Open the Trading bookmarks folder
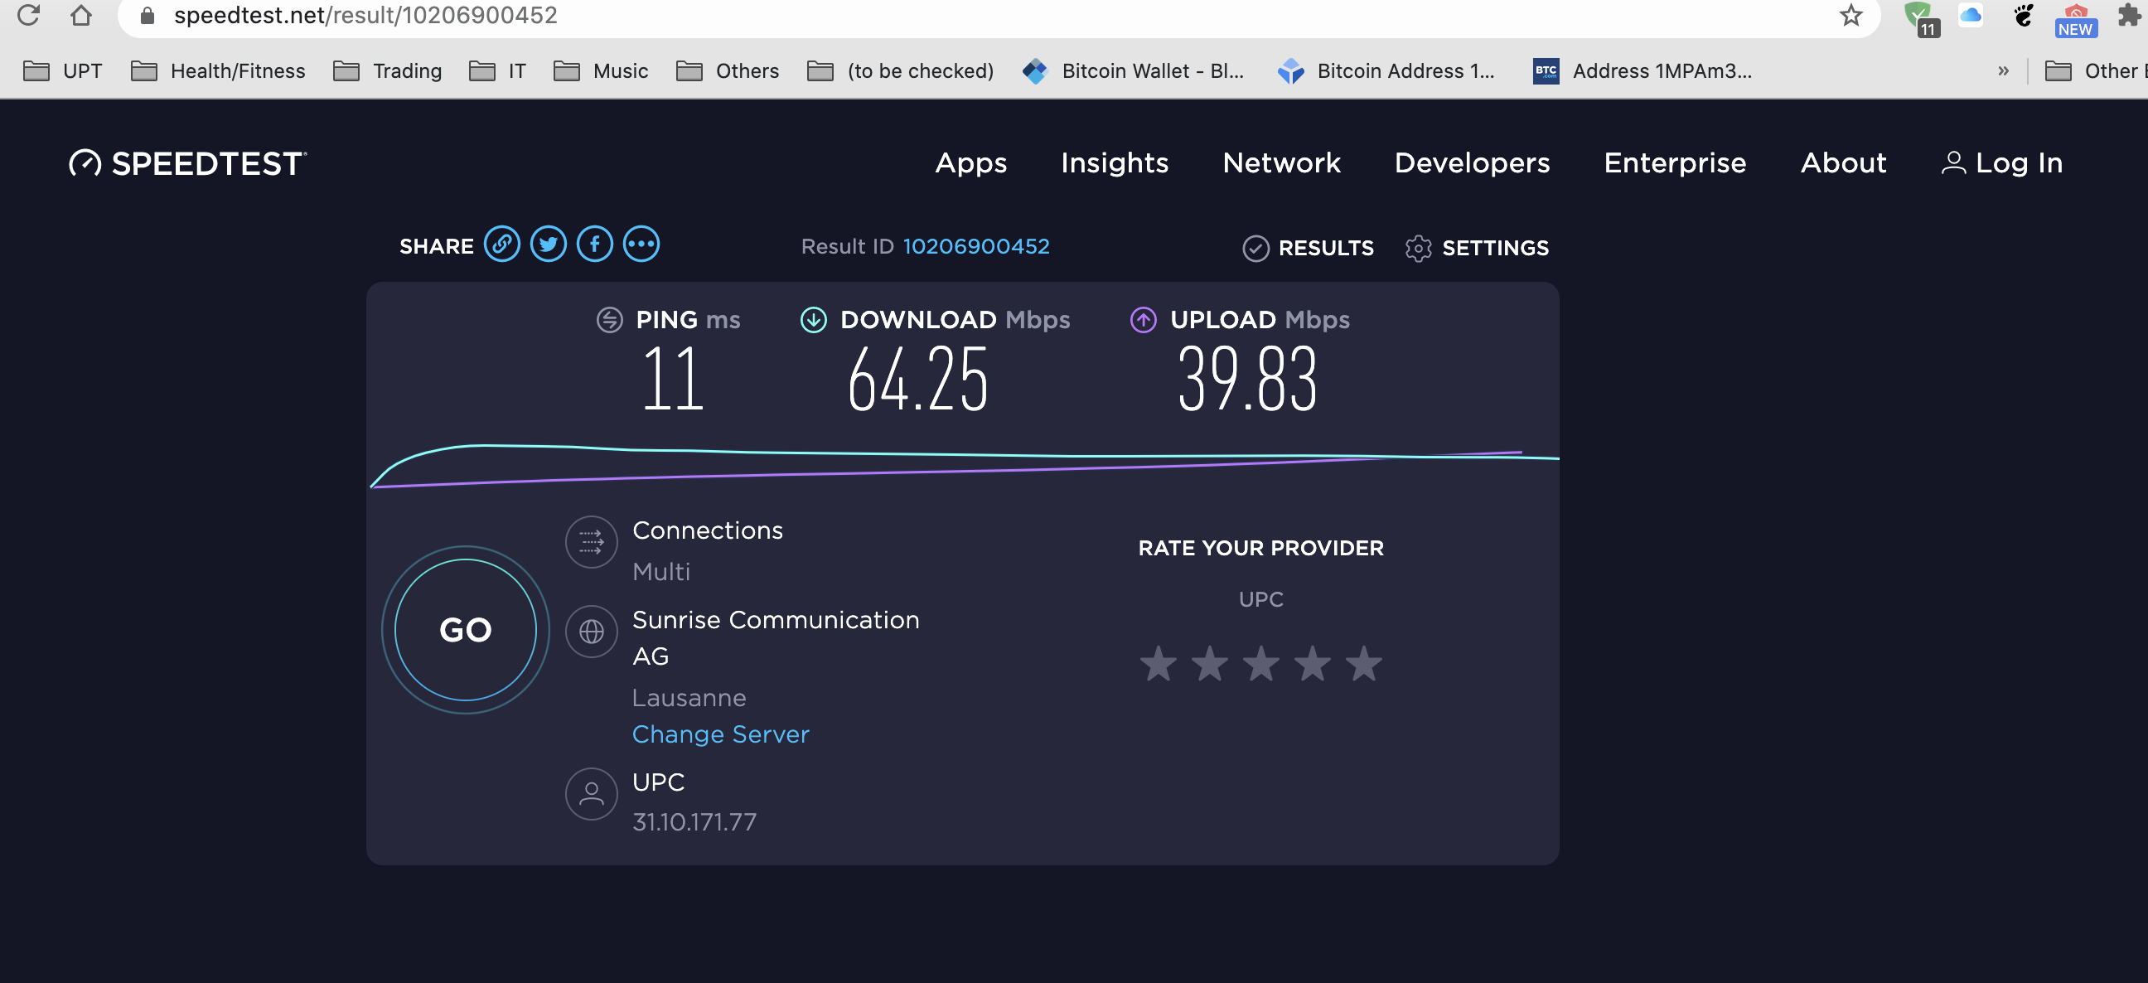This screenshot has width=2148, height=983. 388,71
